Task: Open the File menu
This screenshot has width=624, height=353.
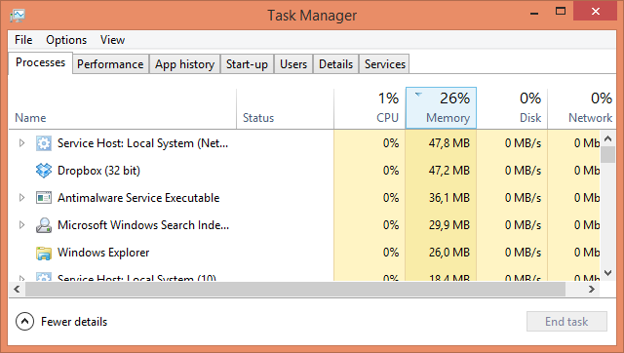Action: tap(23, 40)
